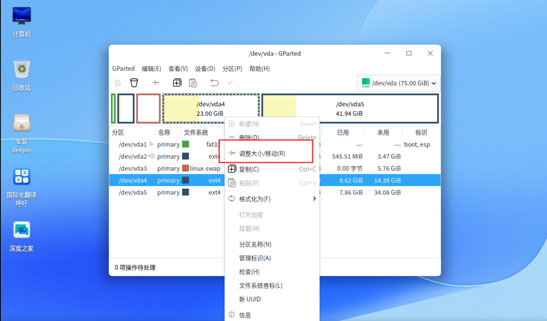Click the 545.51 MiB used value
Screen dimensions: 547x321
tap(347, 156)
